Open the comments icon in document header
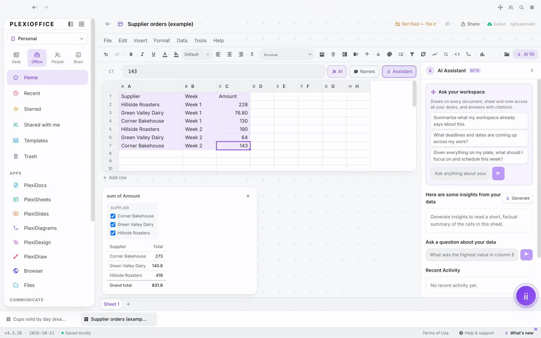Screen dimensions: 541x338 pos(448,24)
